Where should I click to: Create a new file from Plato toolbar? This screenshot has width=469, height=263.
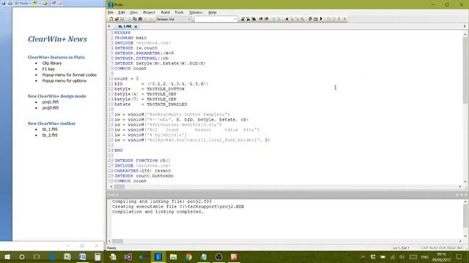click(x=111, y=19)
